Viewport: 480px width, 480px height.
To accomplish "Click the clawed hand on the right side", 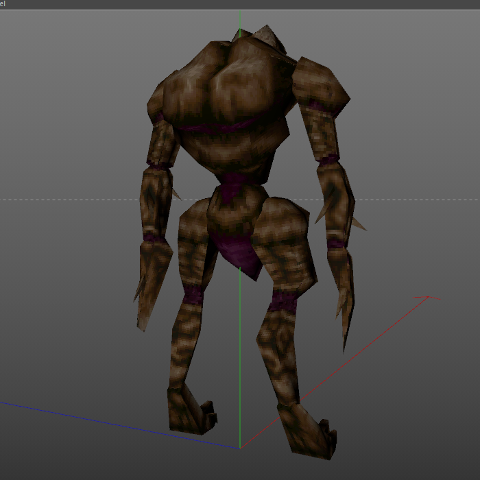I will (x=343, y=288).
